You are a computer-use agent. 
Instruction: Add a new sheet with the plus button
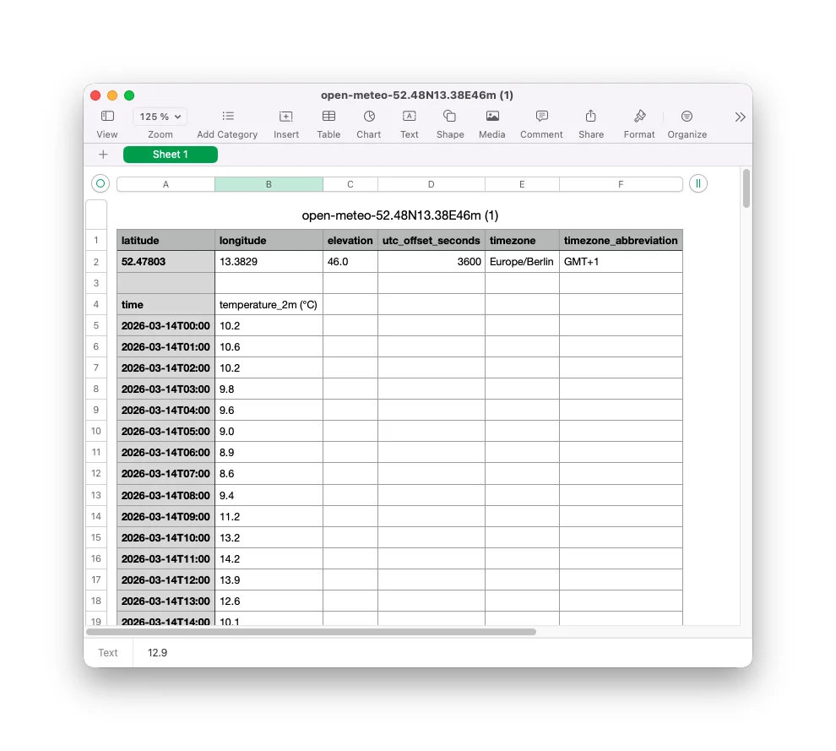click(x=103, y=155)
